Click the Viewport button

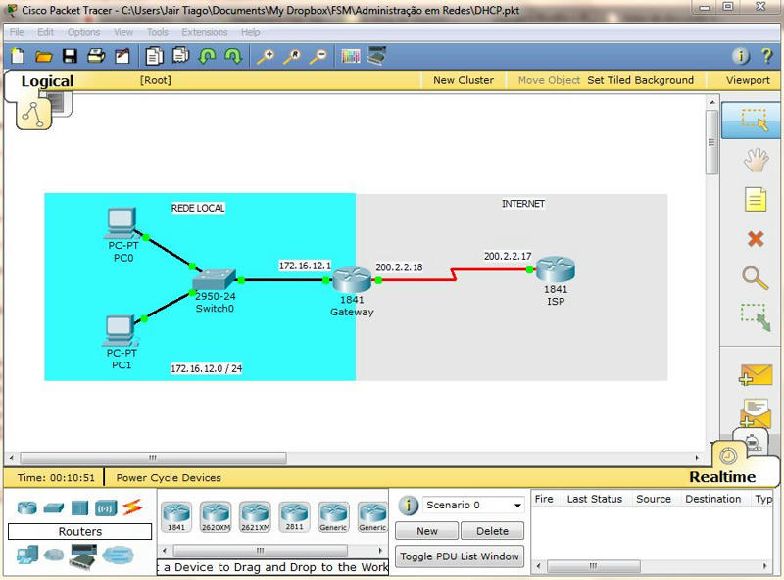click(748, 80)
